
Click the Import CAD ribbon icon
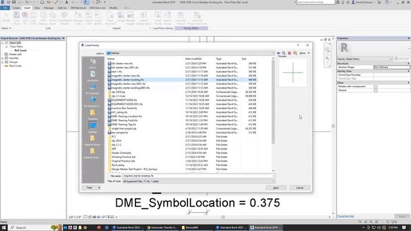tap(89, 19)
